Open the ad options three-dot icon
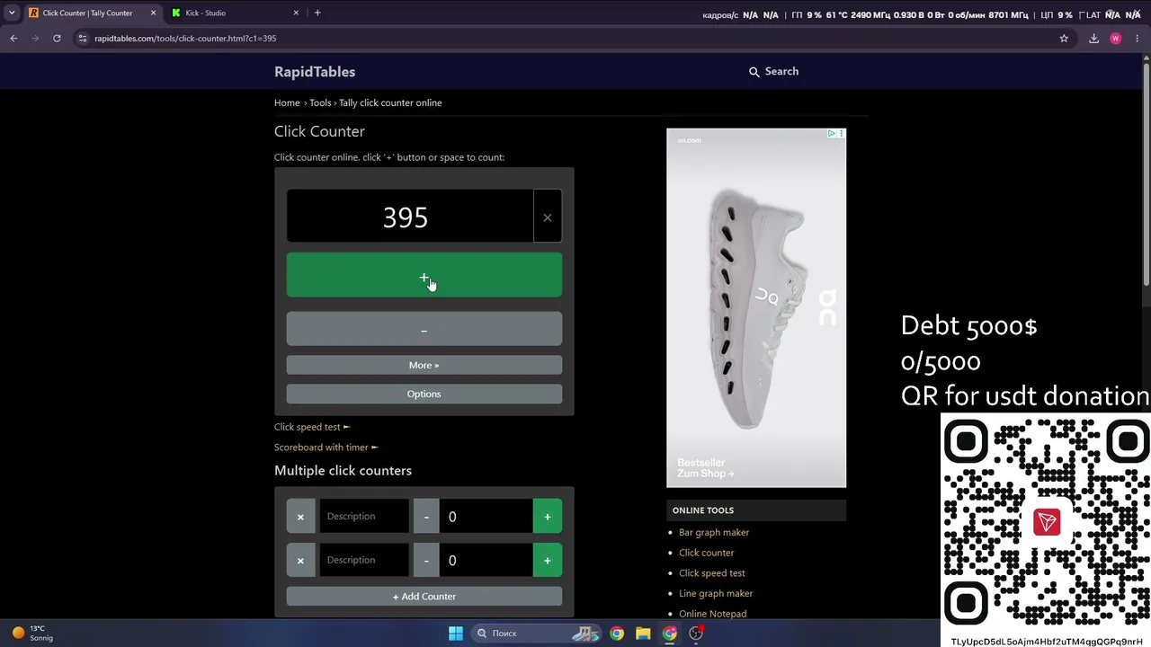The height and width of the screenshot is (647, 1151). [x=842, y=134]
